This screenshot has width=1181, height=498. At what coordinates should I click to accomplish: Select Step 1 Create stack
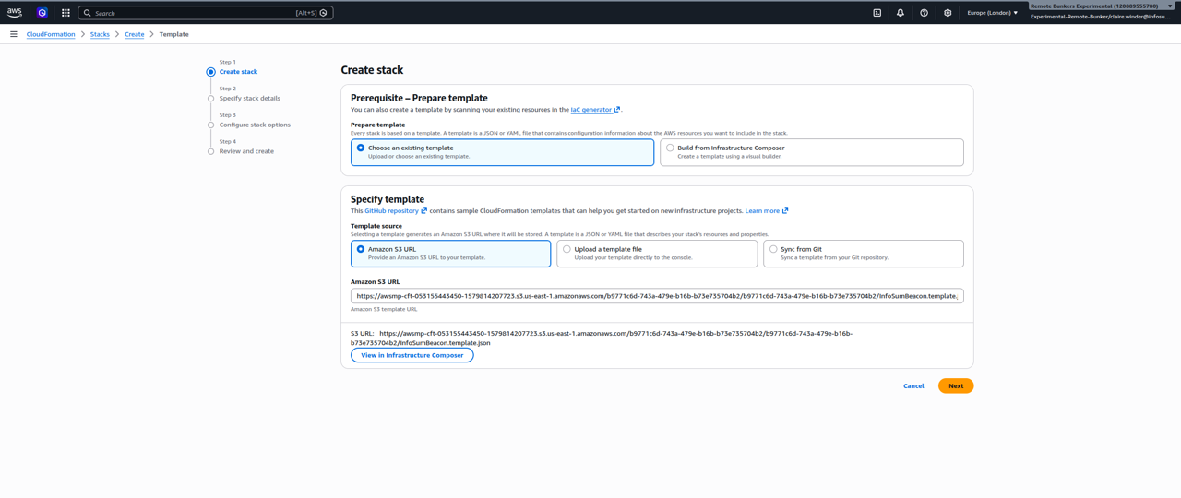pos(238,71)
